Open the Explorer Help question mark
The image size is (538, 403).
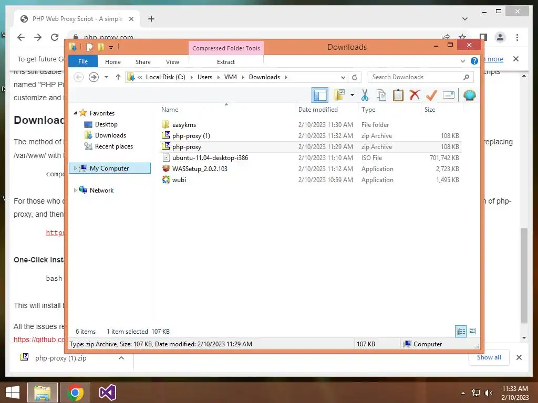(474, 61)
